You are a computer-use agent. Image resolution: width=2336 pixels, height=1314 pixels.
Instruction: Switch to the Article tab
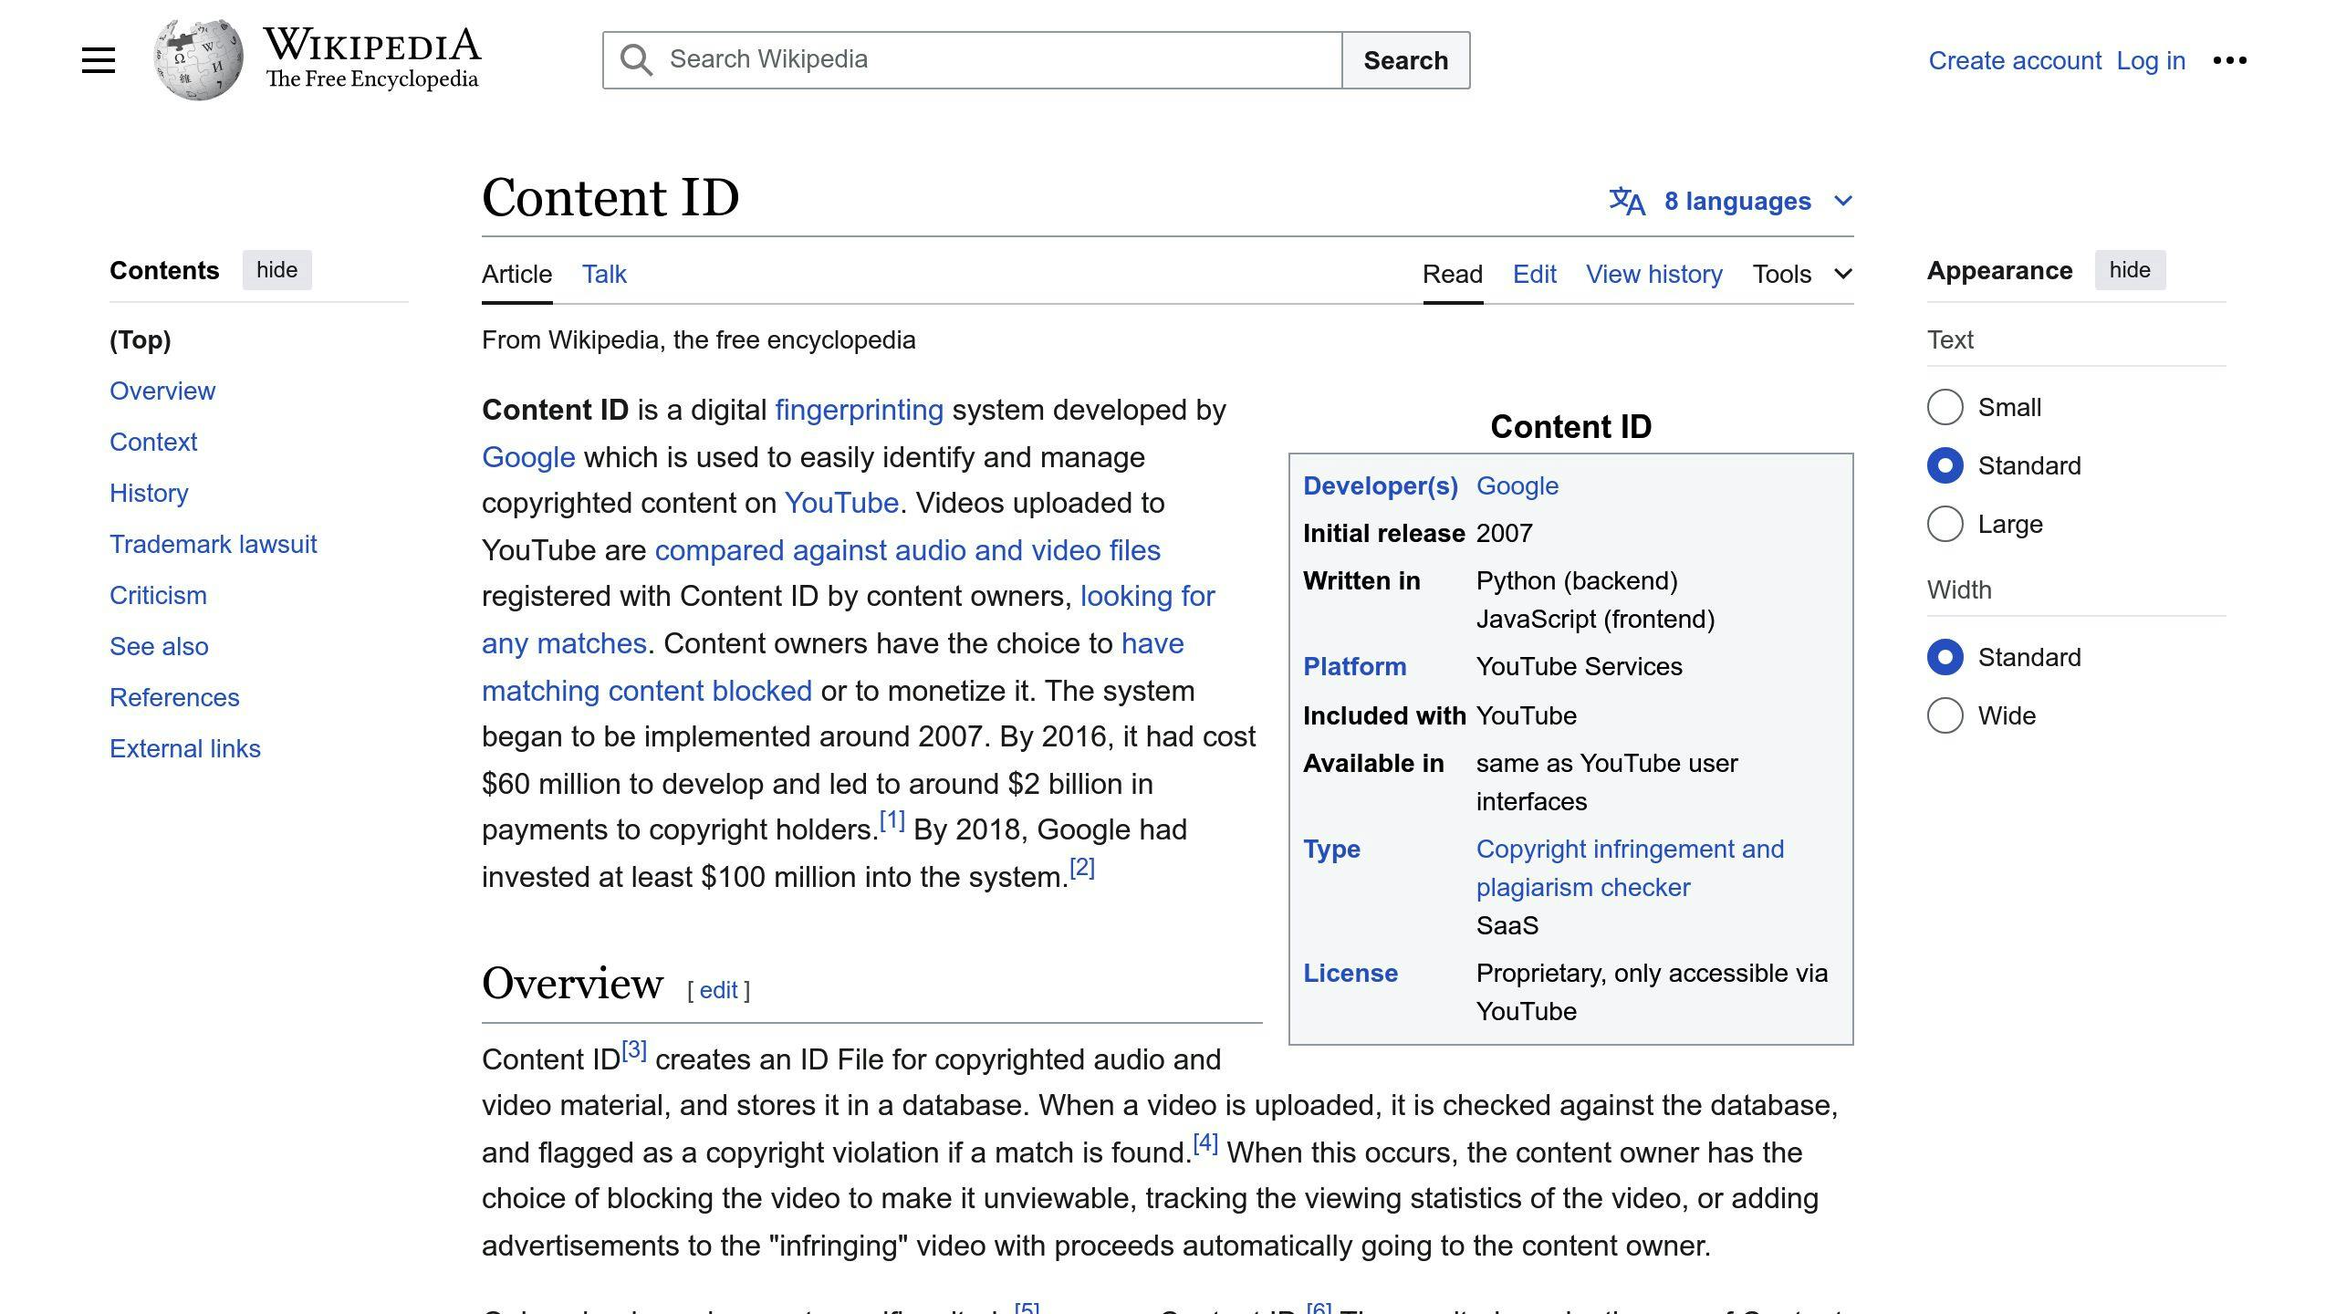pos(516,274)
